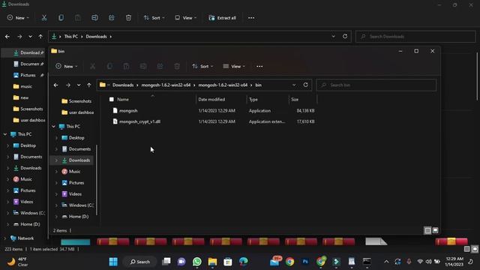Open the New dropdown in bin window
480x270 pixels.
point(67,66)
